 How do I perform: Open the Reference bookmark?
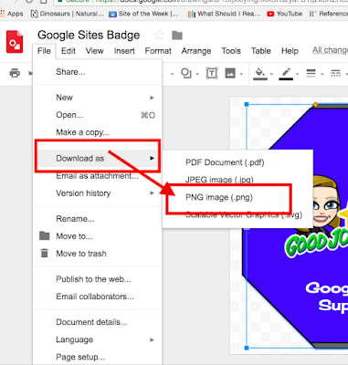(x=328, y=14)
